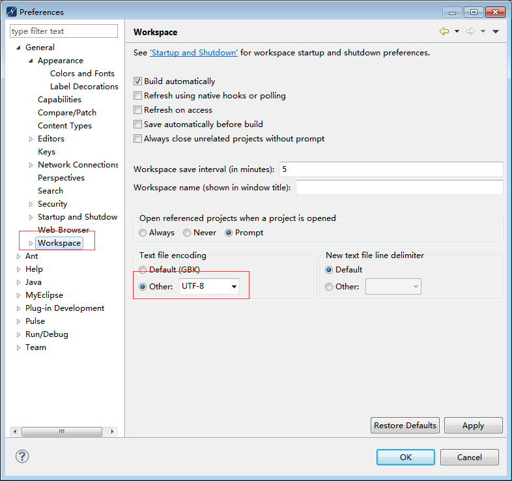
Task: Click the forward navigation arrow icon
Action: [x=470, y=31]
